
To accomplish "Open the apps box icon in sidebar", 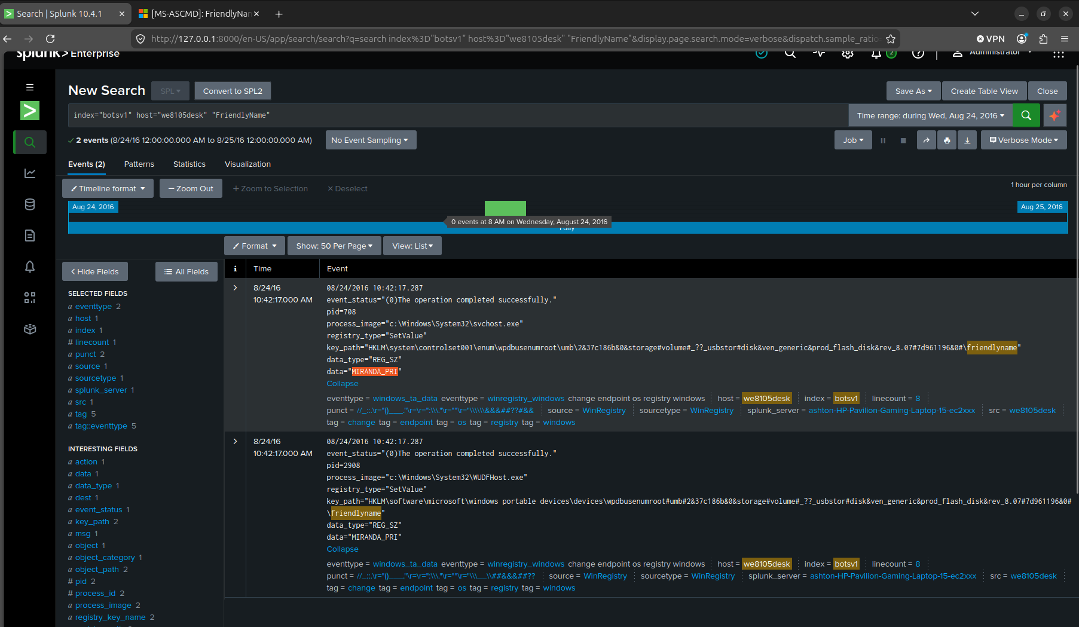I will [30, 329].
